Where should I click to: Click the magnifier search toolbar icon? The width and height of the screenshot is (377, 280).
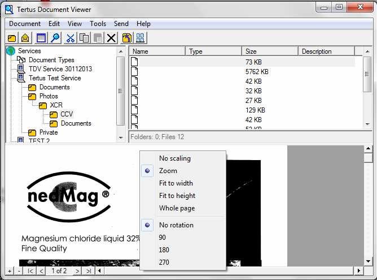tap(55, 38)
